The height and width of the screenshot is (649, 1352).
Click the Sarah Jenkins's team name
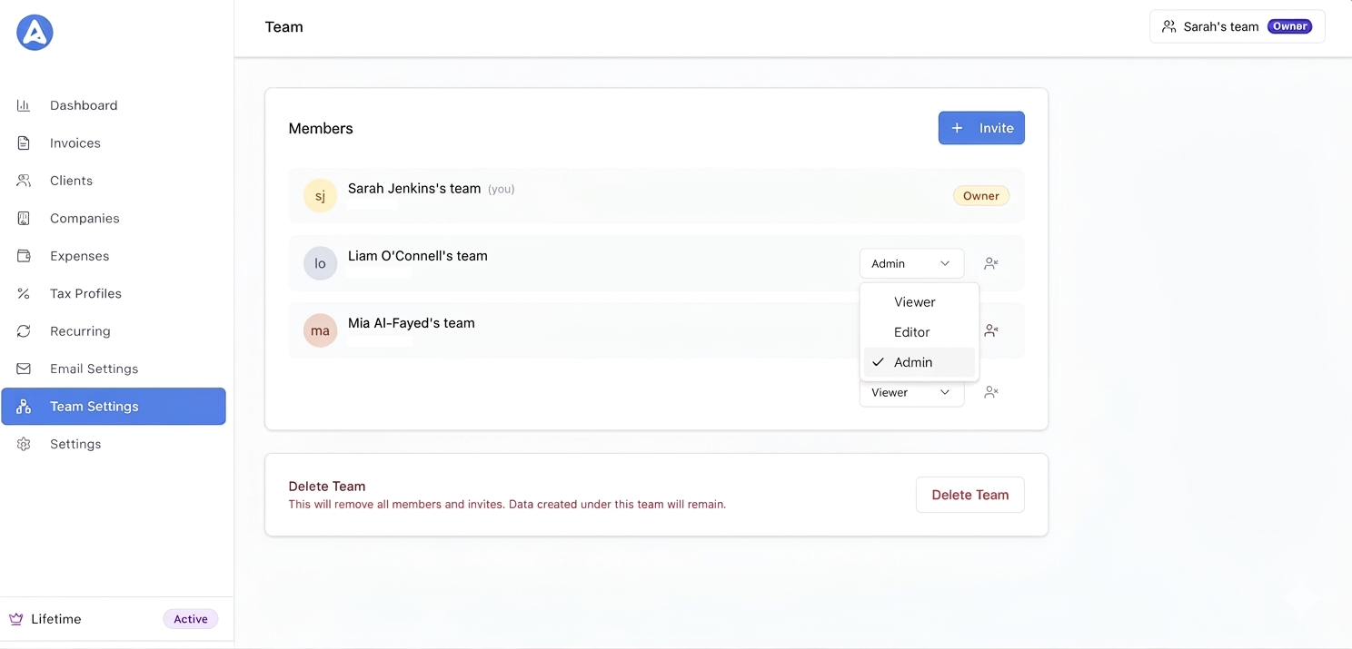[x=414, y=189]
